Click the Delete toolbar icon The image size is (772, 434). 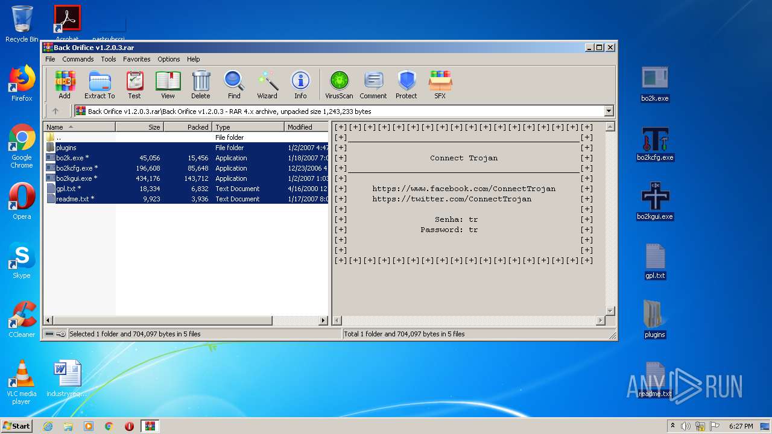[x=201, y=84]
